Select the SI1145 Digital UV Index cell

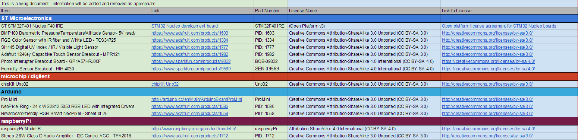pos(75,47)
